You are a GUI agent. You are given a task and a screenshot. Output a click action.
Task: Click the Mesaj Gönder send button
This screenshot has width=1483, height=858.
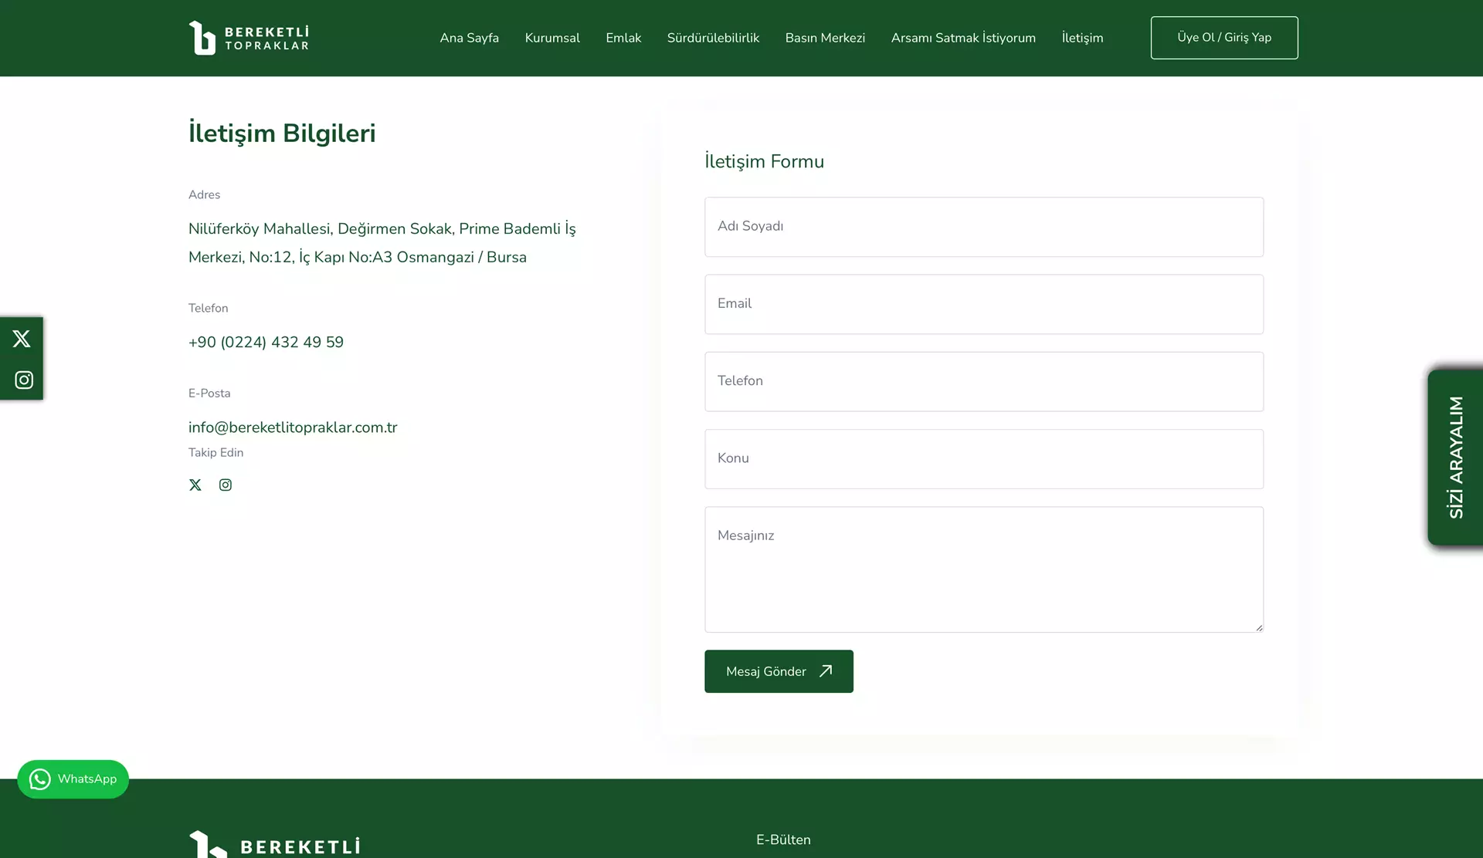click(x=778, y=670)
